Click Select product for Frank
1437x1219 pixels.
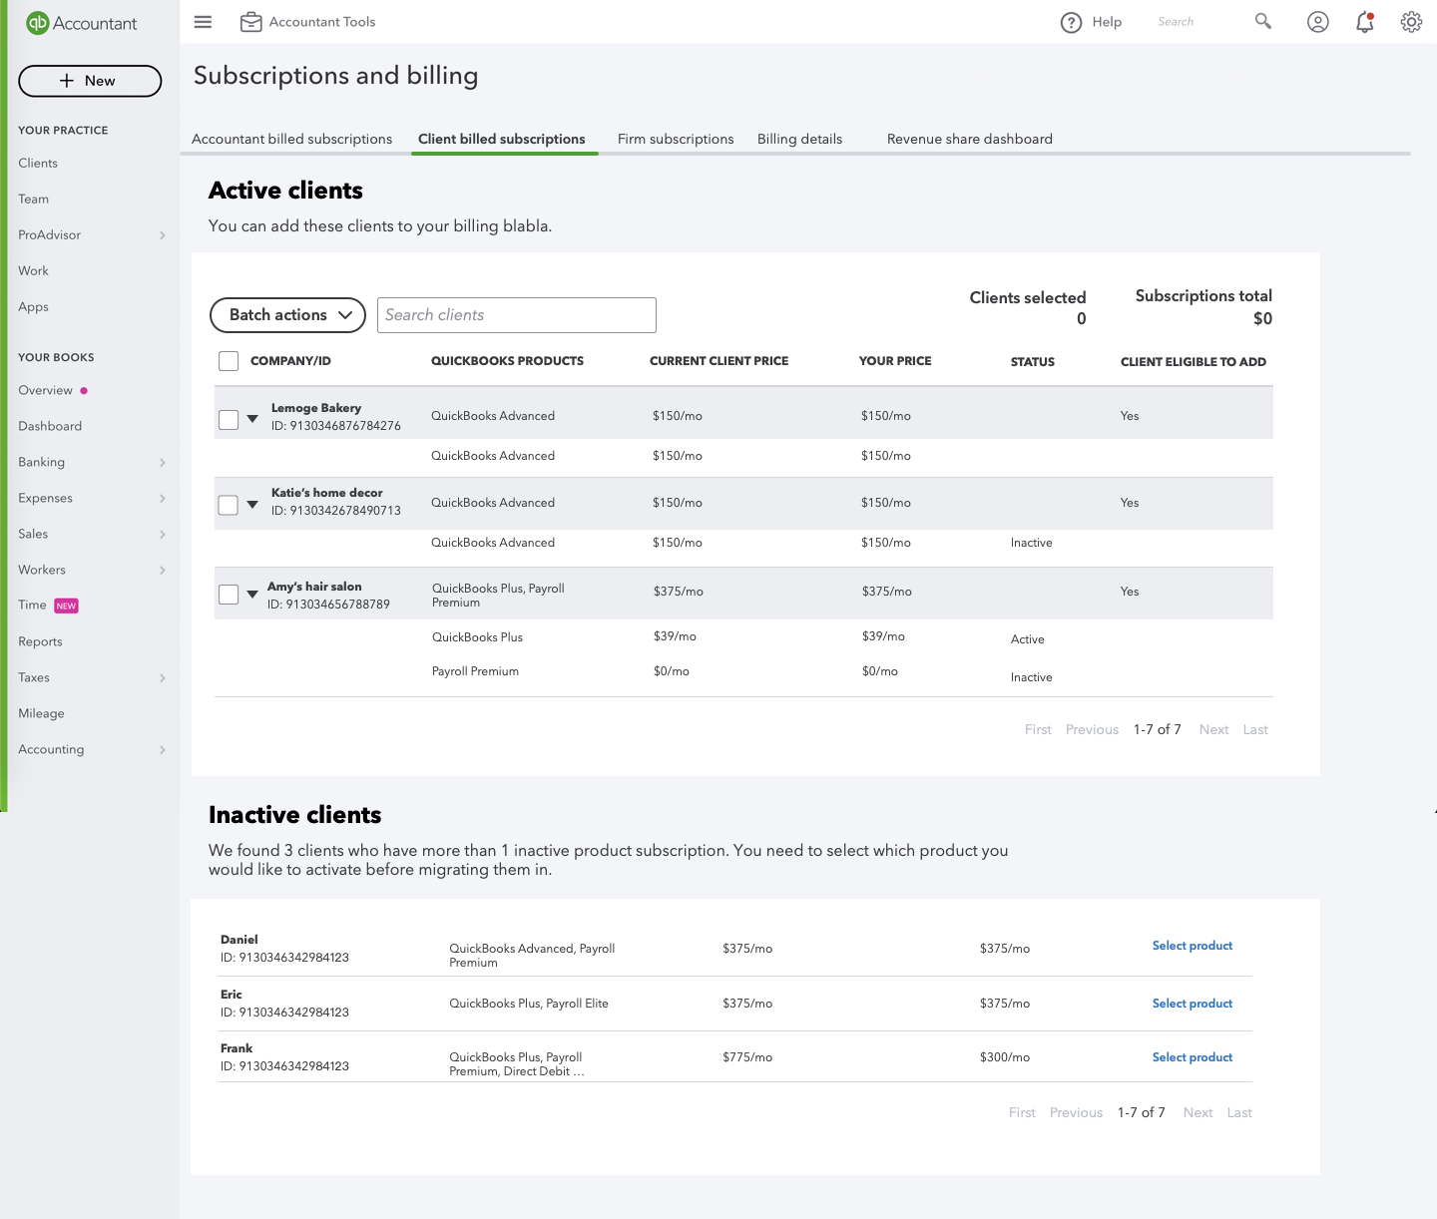coord(1193,1057)
